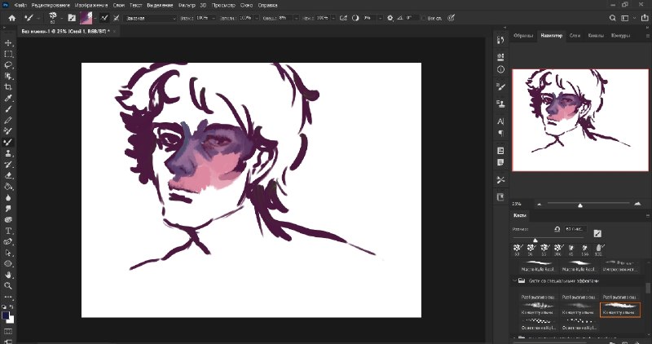Select the Lasso tool

(x=8, y=65)
